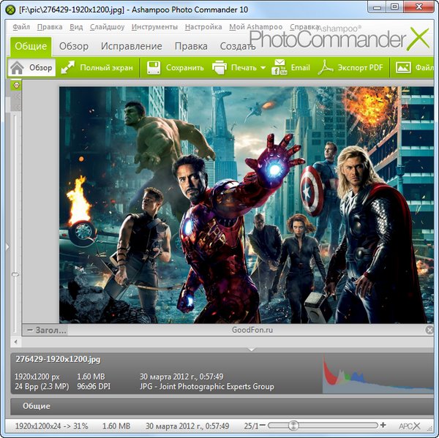439x438 pixels.
Task: Share photo via Email icon
Action: (x=279, y=68)
